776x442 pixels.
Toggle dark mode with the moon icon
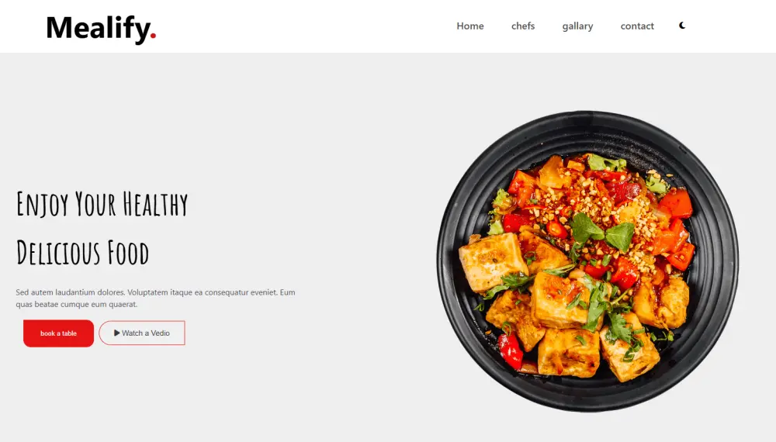click(682, 26)
